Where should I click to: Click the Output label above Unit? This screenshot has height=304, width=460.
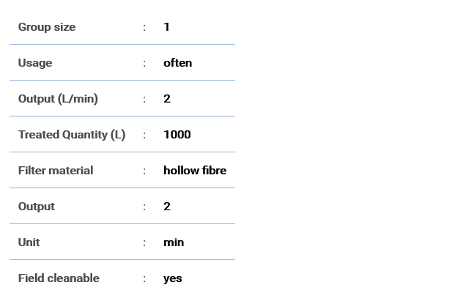[37, 207]
